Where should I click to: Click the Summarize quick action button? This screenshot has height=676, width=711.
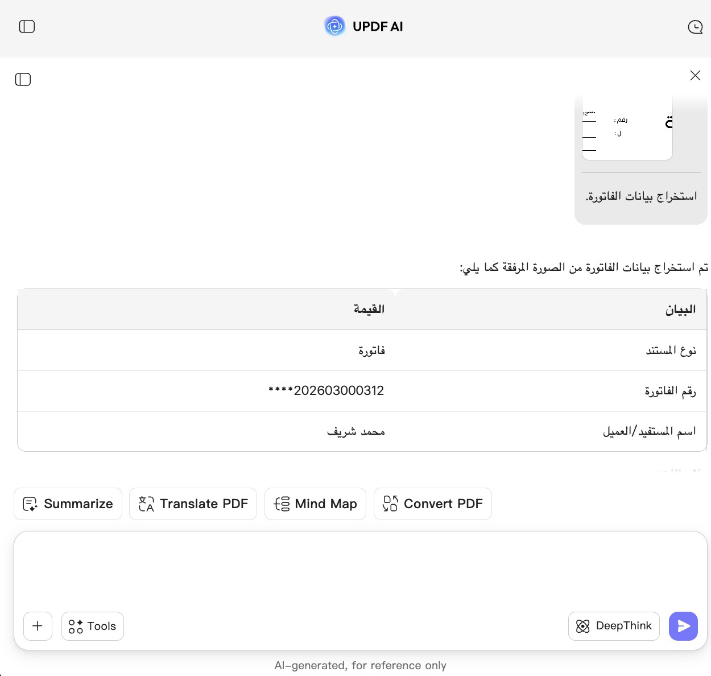point(68,504)
